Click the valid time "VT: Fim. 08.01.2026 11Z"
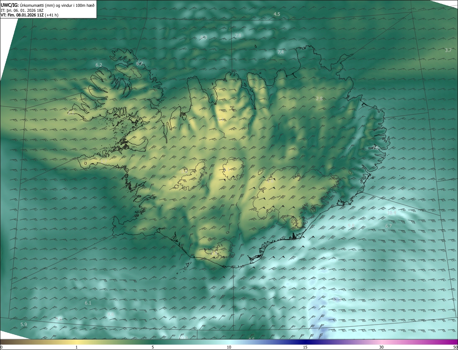Image resolution: width=458 pixels, height=350 pixels. [x=22, y=15]
